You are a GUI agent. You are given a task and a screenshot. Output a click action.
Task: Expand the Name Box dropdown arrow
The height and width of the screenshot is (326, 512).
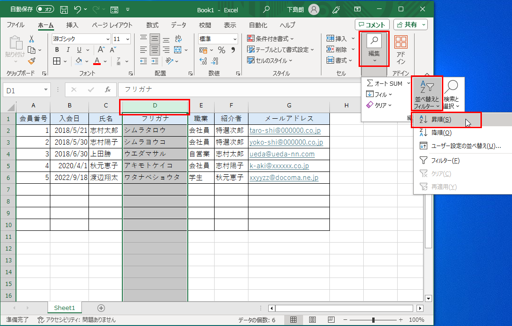[46, 90]
